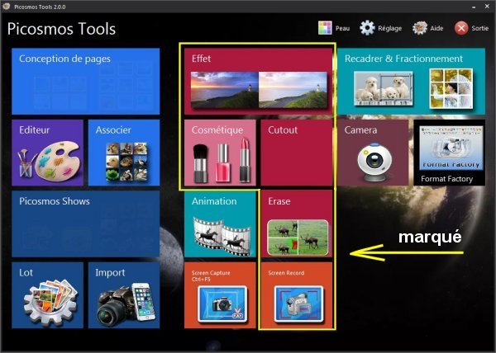Click the red Sortie exit icon
Image resolution: width=496 pixels, height=353 pixels.
click(x=461, y=28)
